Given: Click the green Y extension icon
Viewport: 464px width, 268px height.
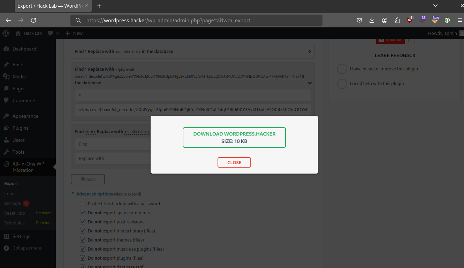Looking at the screenshot, I should 447,20.
